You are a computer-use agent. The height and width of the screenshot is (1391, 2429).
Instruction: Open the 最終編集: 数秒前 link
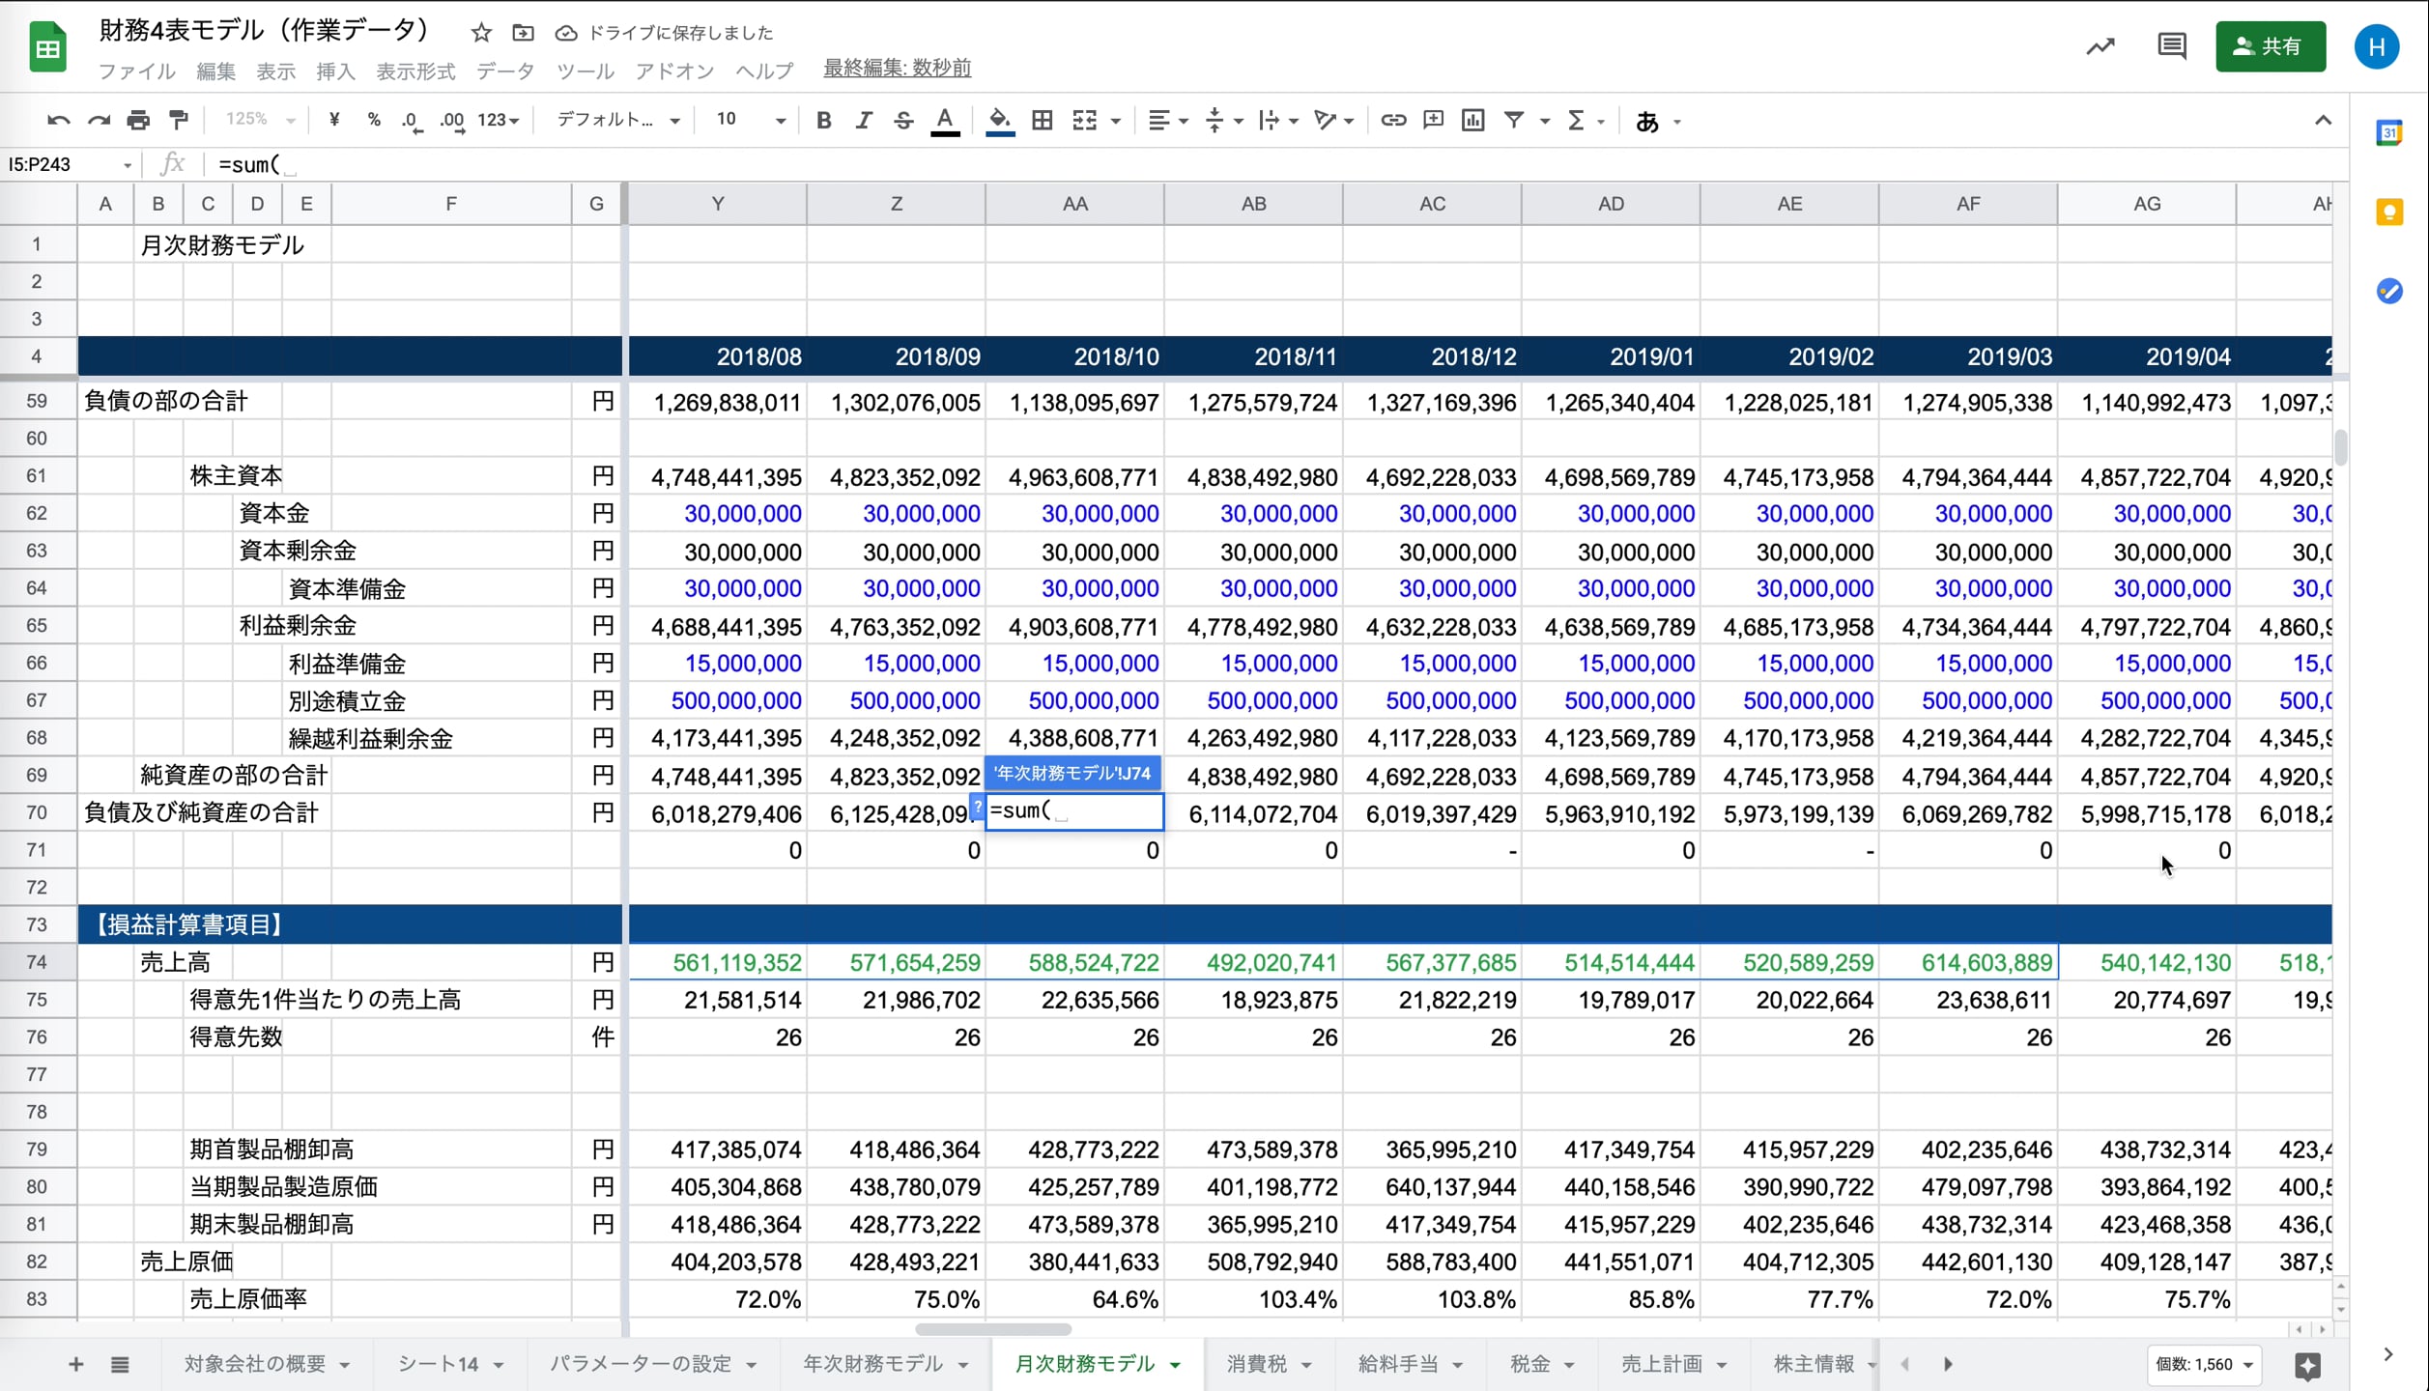click(897, 69)
